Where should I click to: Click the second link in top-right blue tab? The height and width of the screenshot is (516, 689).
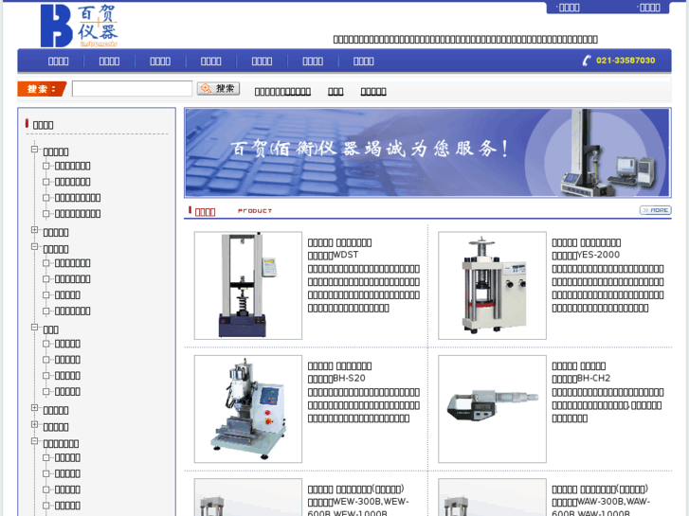[648, 8]
